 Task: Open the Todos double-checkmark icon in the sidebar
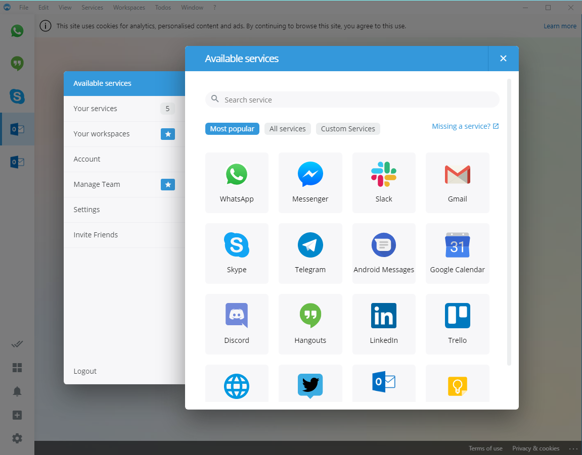pyautogui.click(x=17, y=344)
